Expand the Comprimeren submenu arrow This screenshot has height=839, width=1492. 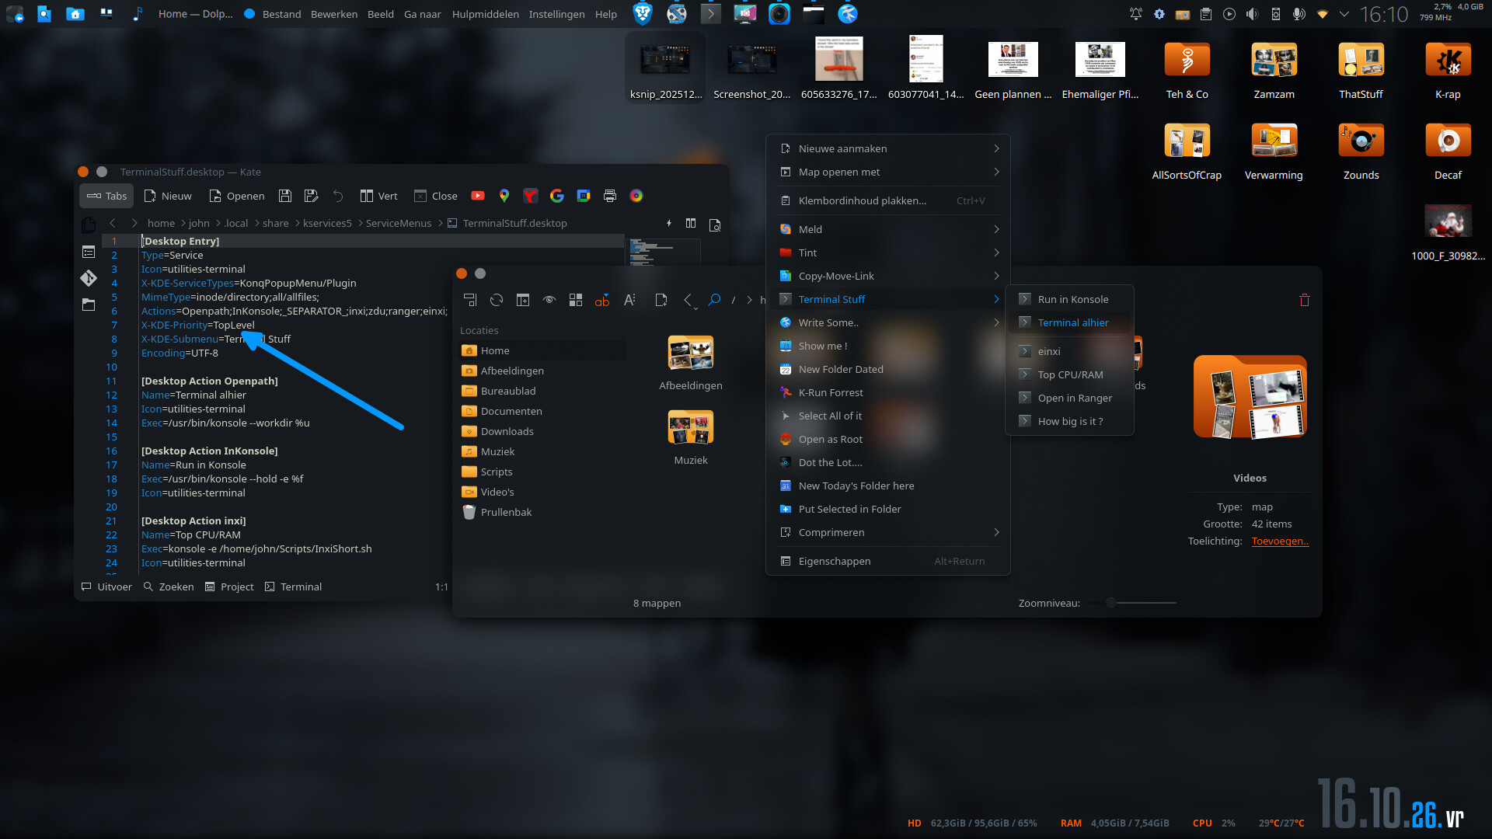click(996, 532)
